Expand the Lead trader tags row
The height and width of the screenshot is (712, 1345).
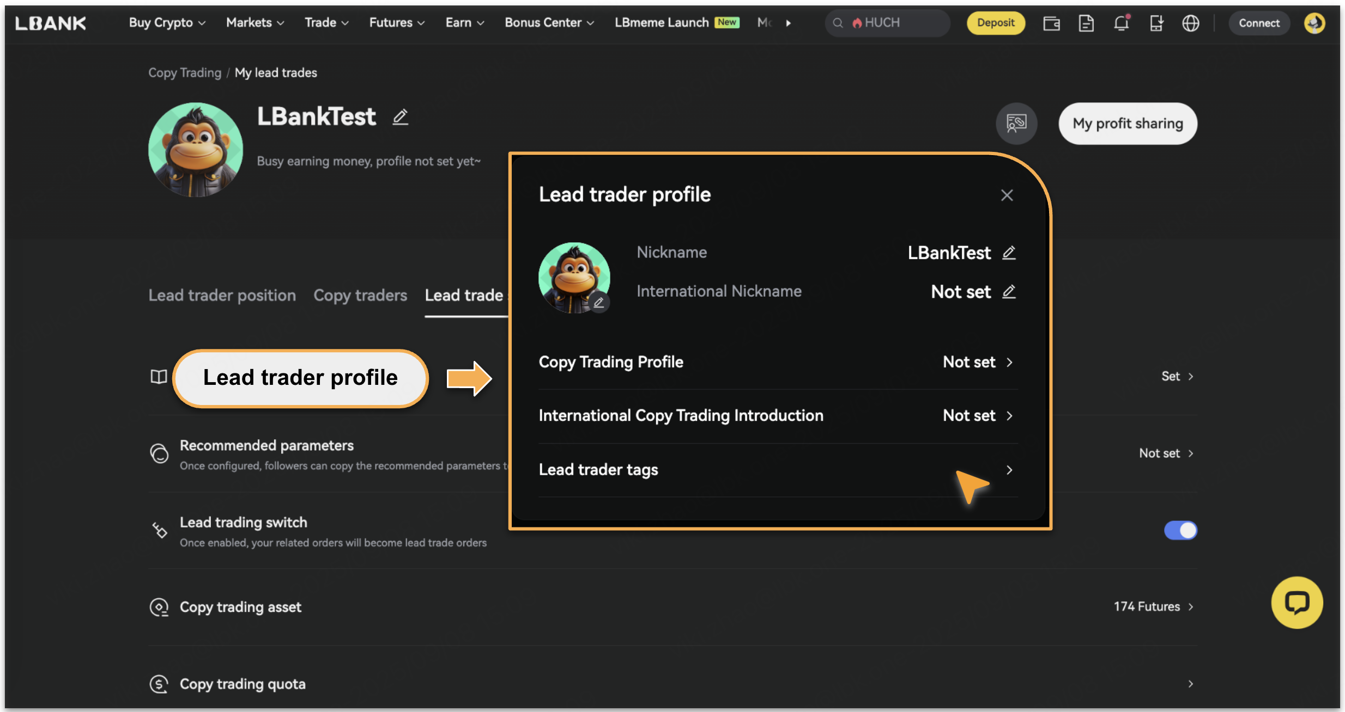[1009, 470]
